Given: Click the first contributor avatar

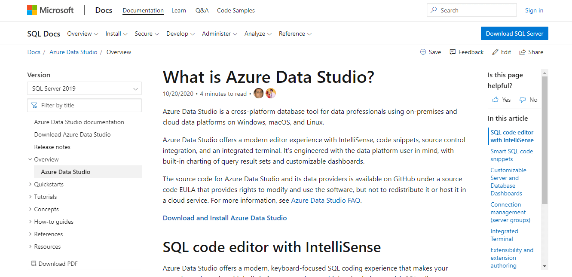Looking at the screenshot, I should [x=259, y=93].
